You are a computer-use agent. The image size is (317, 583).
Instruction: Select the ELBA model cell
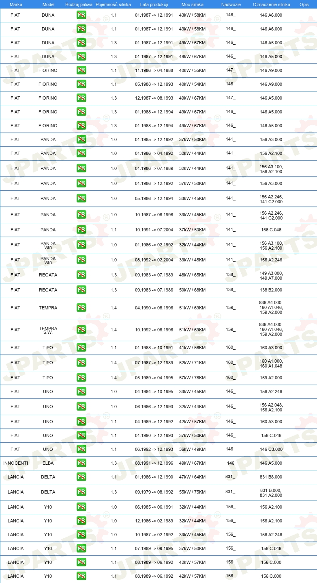coord(48,463)
